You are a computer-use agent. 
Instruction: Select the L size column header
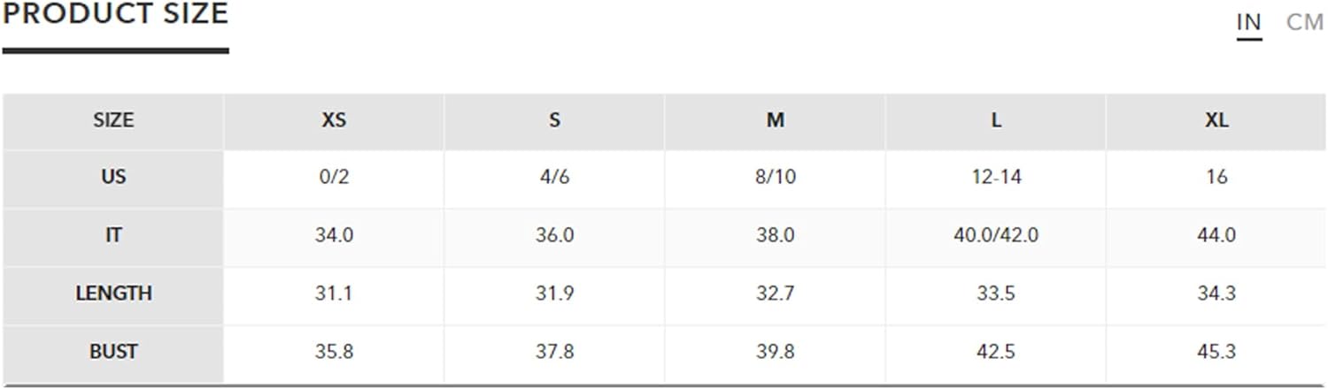coord(996,121)
